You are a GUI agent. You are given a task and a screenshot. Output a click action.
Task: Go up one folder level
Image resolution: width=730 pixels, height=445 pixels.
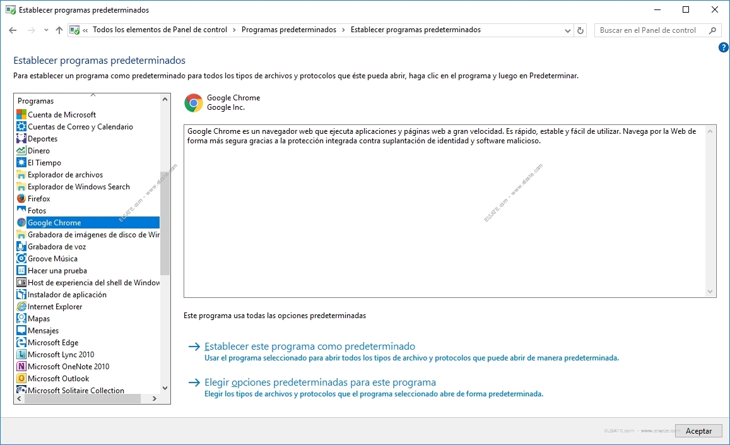pos(59,30)
